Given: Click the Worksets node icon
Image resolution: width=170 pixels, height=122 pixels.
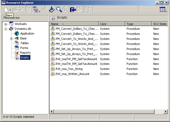Looking at the screenshot, I should tap(11, 24).
